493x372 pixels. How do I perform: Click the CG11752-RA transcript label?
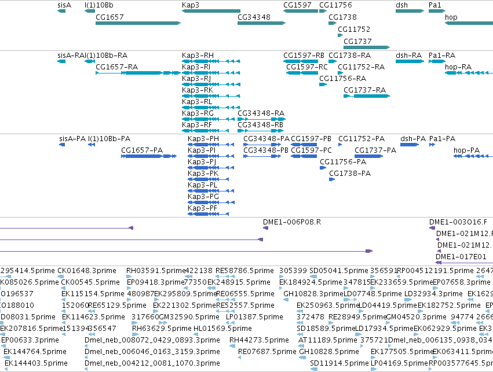(361, 67)
